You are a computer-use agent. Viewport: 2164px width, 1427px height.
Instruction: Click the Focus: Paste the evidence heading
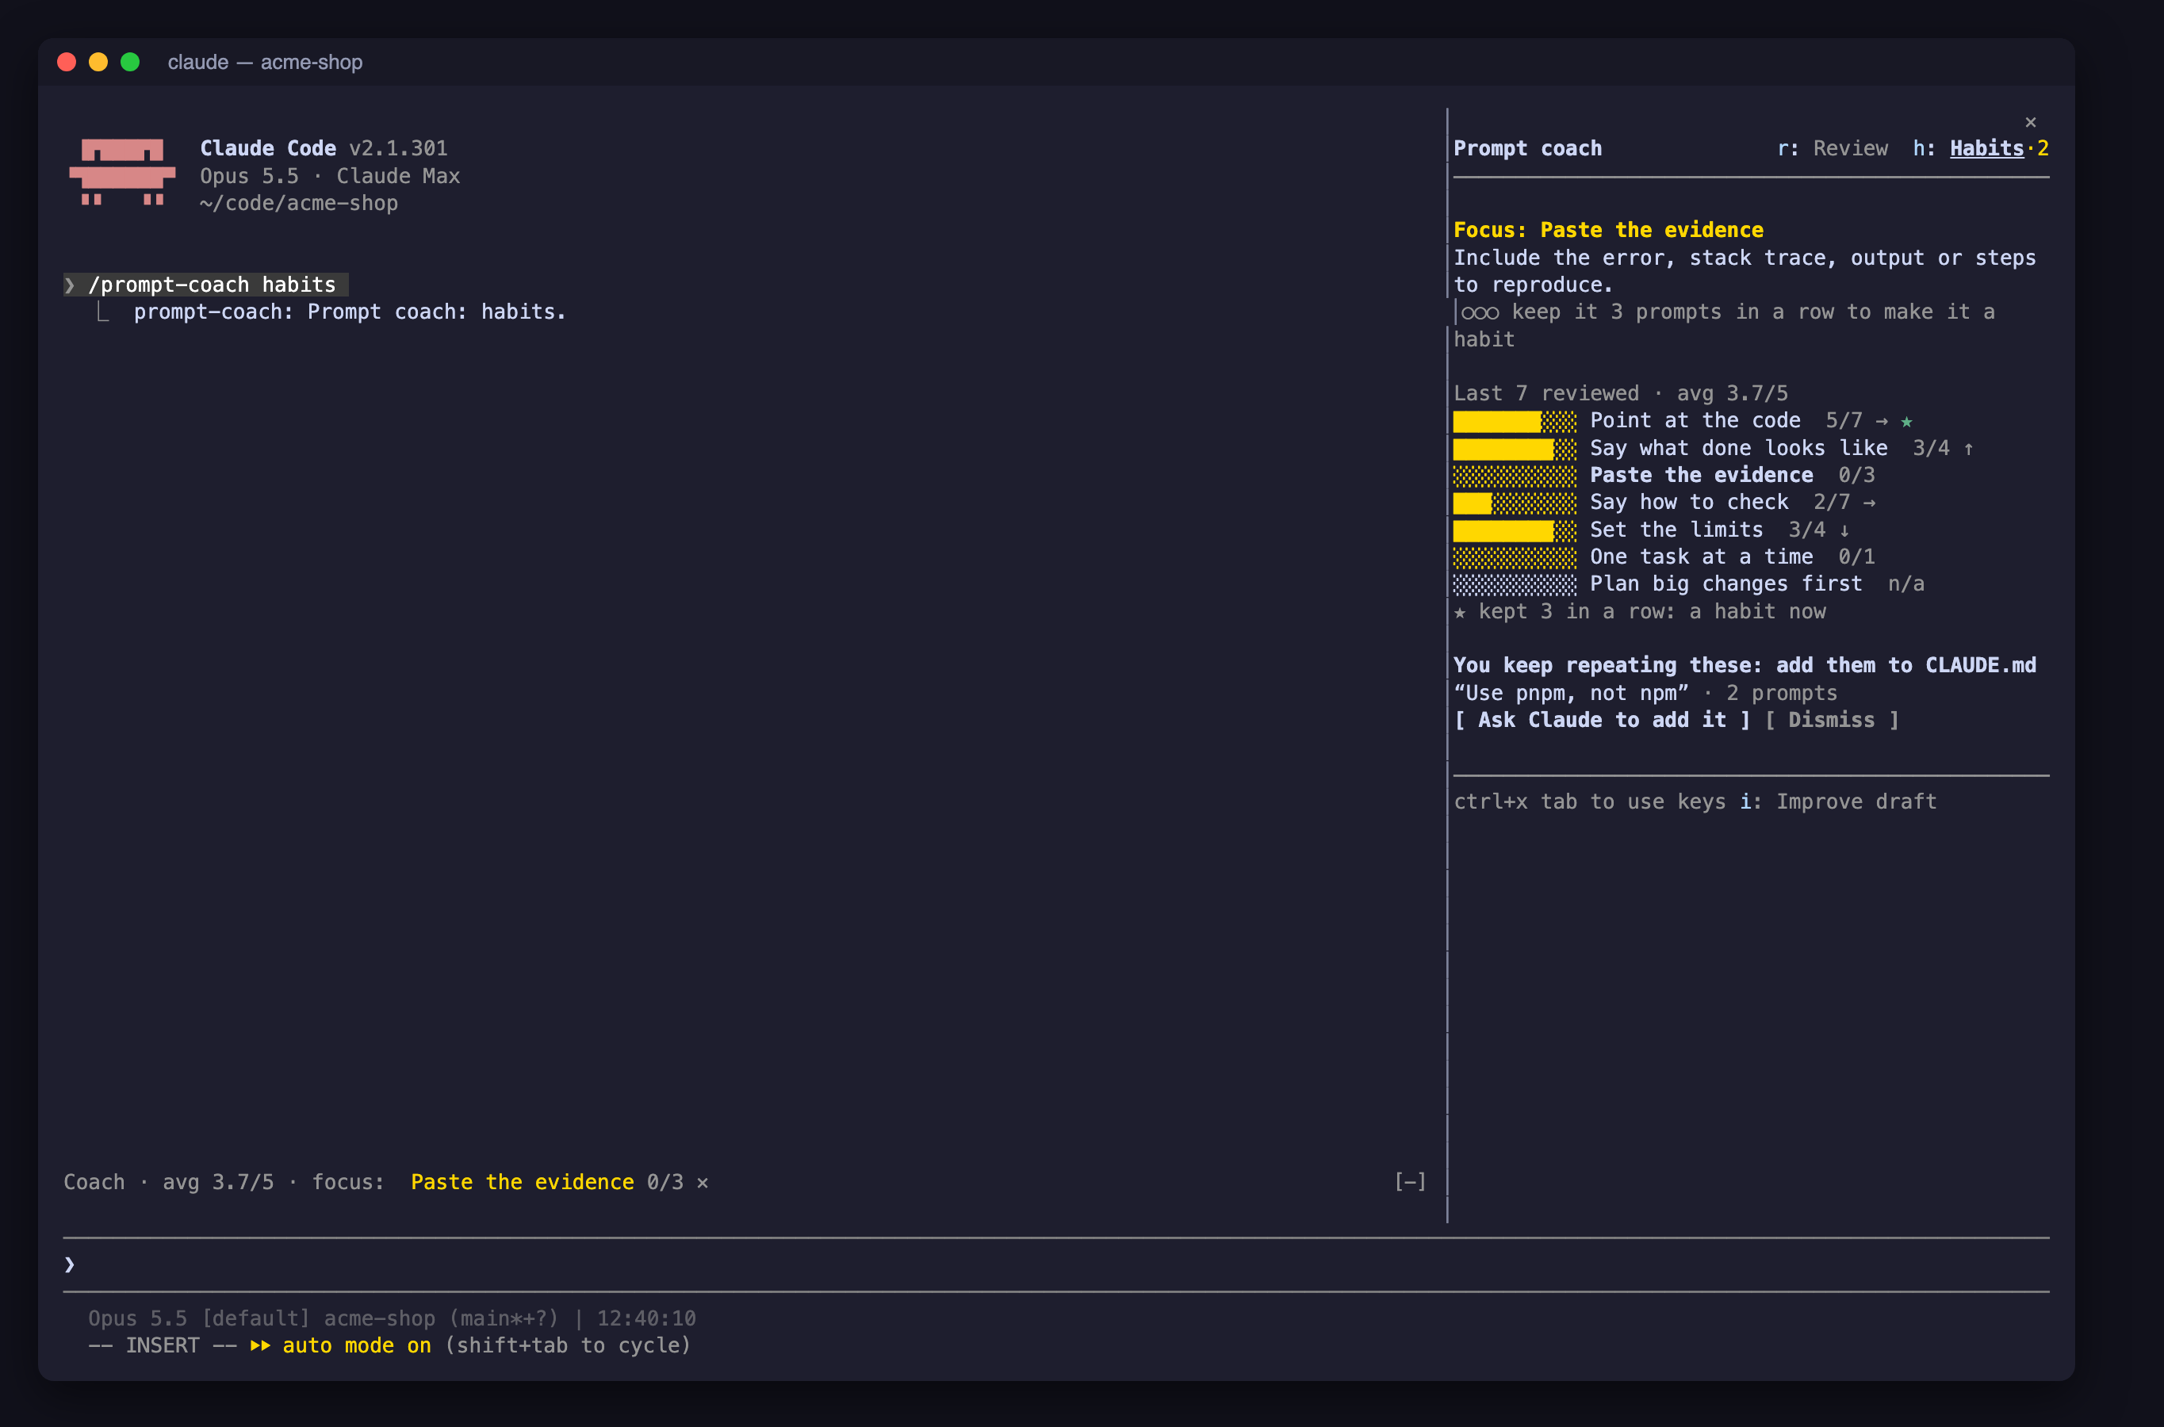1608,230
